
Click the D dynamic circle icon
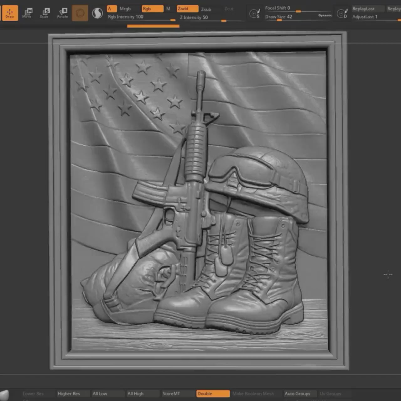342,13
